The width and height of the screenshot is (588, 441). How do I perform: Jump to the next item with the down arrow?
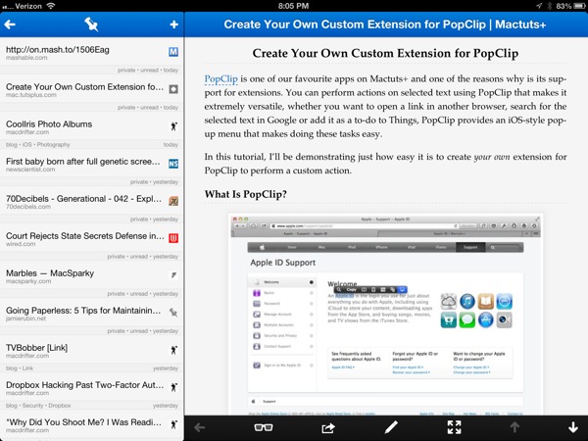click(x=573, y=427)
